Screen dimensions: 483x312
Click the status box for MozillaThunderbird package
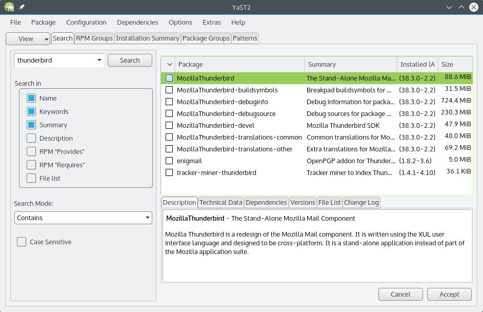[169, 78]
